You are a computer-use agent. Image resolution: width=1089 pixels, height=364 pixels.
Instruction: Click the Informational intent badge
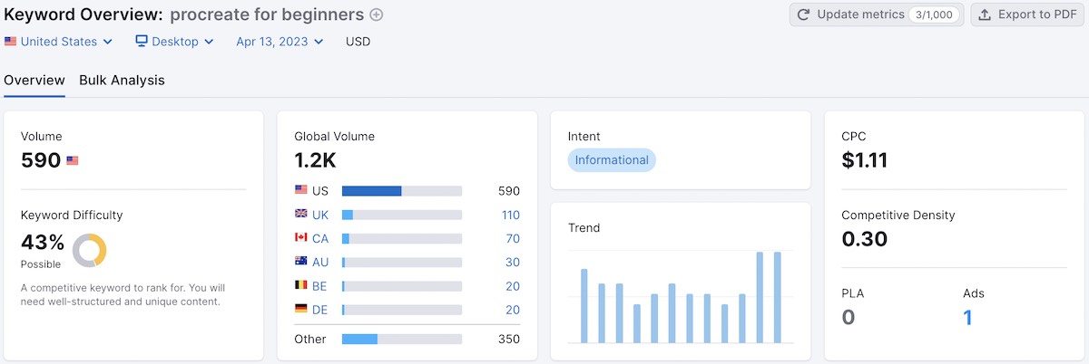pos(612,160)
